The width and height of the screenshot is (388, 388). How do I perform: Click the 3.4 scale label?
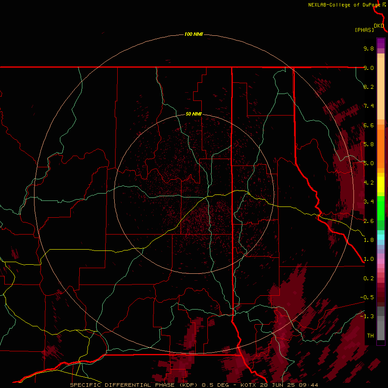tap(369, 202)
